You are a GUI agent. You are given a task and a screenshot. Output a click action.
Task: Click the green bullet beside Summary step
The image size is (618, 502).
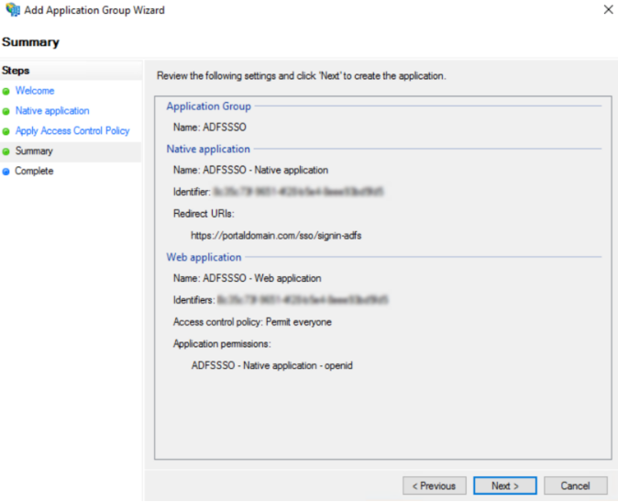[x=6, y=151]
